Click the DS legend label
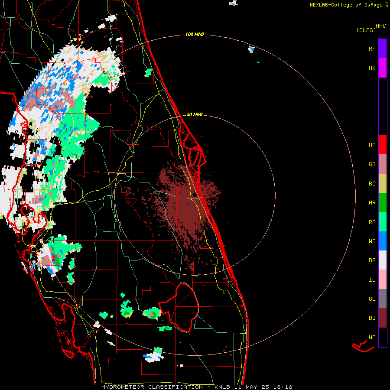The height and width of the screenshot is (390, 390). (x=372, y=260)
